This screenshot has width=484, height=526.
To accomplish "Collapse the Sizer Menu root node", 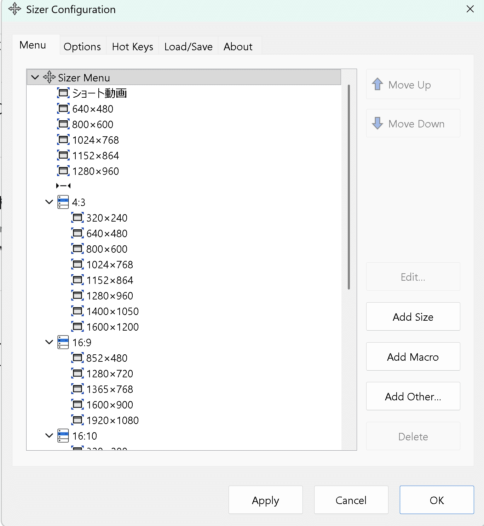I will (35, 77).
